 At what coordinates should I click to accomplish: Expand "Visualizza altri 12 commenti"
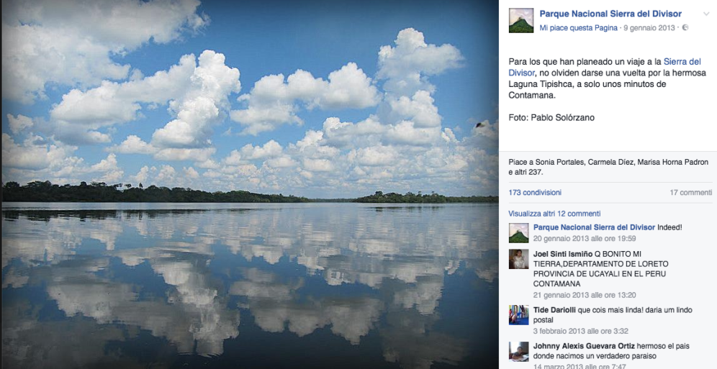[554, 214]
